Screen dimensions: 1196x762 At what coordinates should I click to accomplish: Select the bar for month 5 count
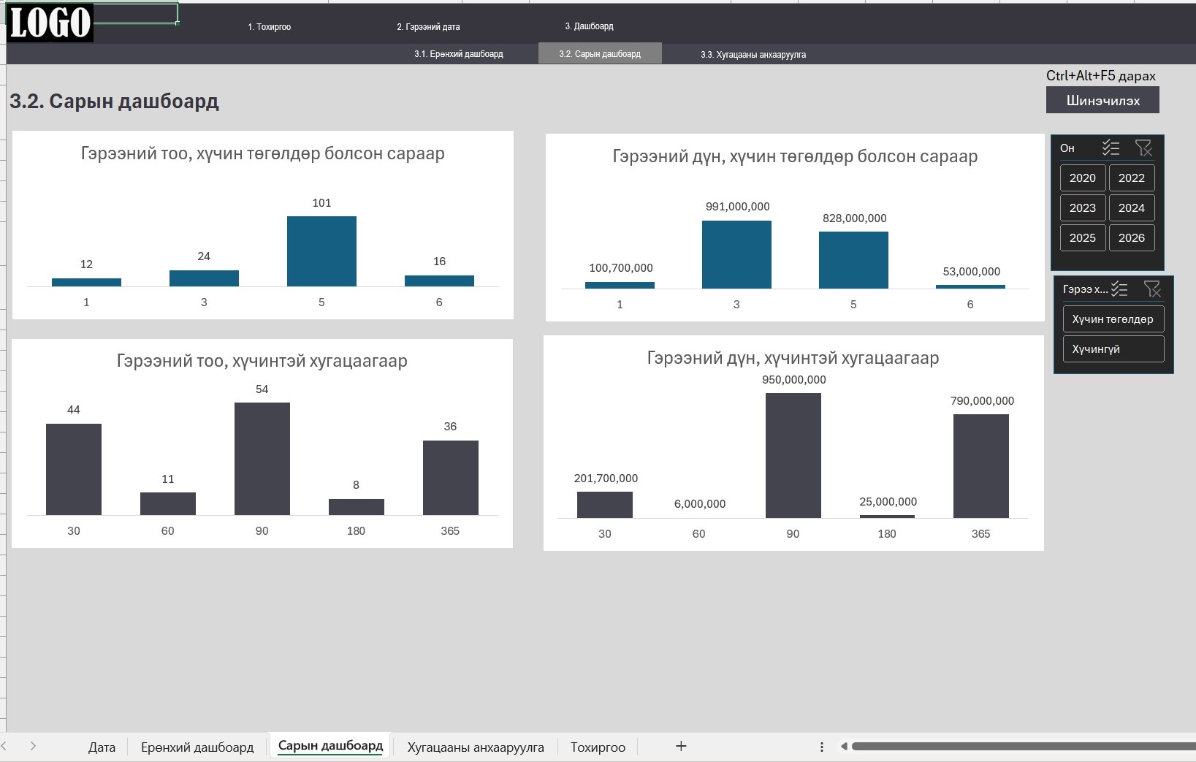point(321,251)
